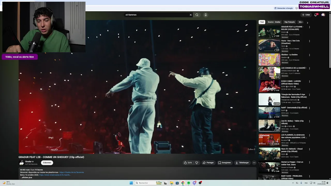331x186 pixels.
Task: Click the Télécharger download button
Action: tap(242, 163)
